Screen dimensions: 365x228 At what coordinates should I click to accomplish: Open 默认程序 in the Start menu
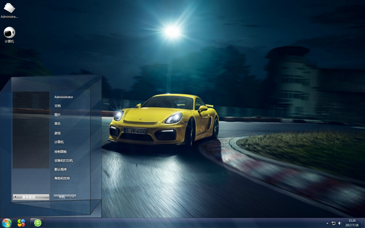pyautogui.click(x=60, y=170)
